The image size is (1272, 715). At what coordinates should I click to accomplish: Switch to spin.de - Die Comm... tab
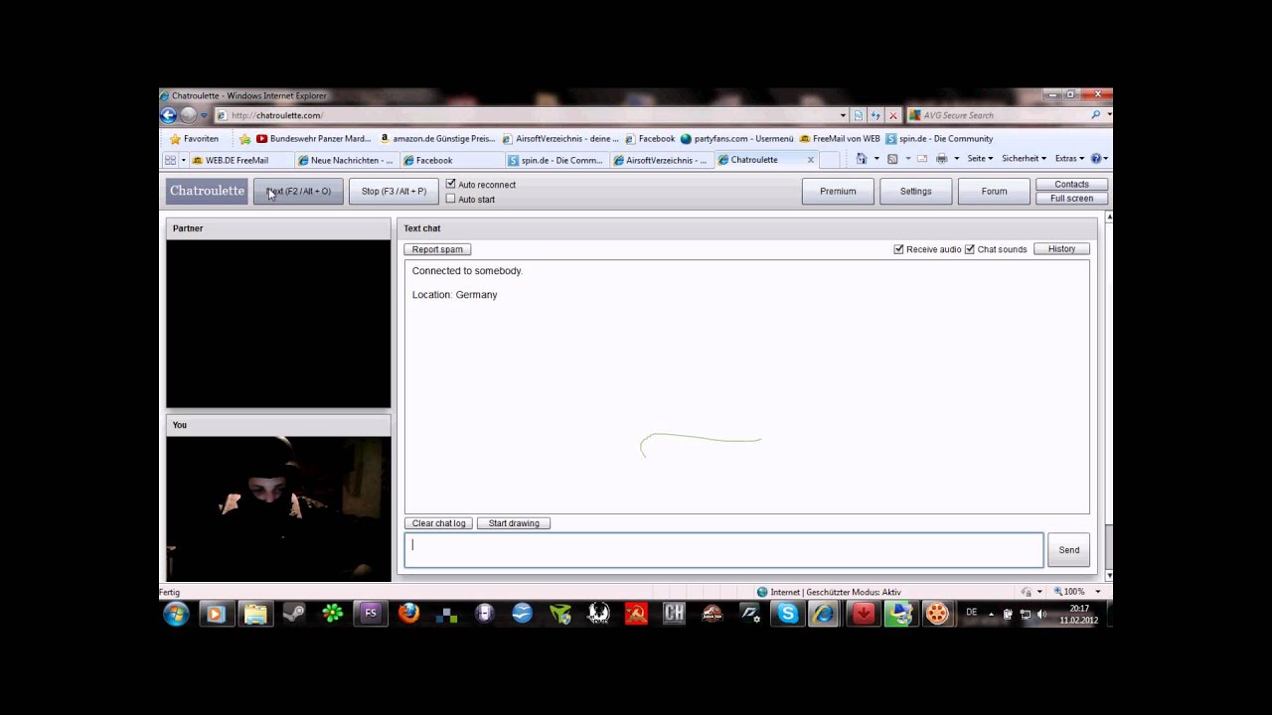pos(558,160)
